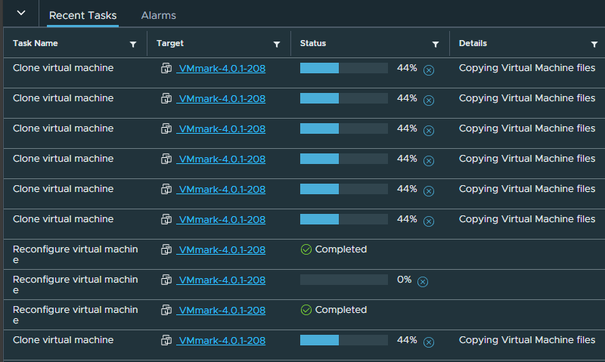
Task: Click the green check of first Completed task
Action: pyautogui.click(x=306, y=249)
